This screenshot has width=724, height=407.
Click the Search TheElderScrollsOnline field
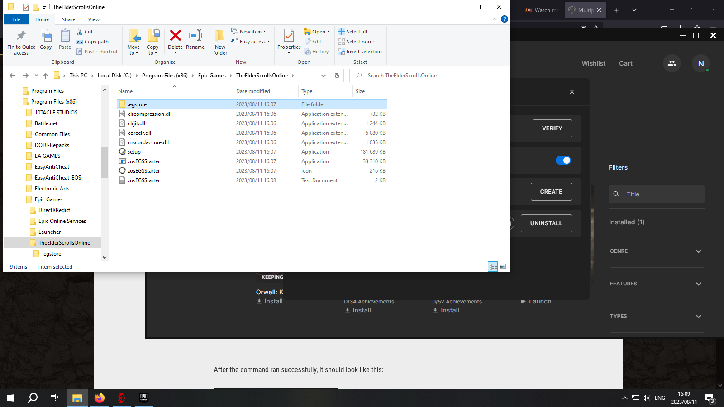[x=427, y=76]
